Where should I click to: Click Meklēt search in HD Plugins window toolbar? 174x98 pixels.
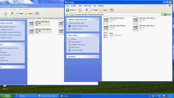click(19, 14)
